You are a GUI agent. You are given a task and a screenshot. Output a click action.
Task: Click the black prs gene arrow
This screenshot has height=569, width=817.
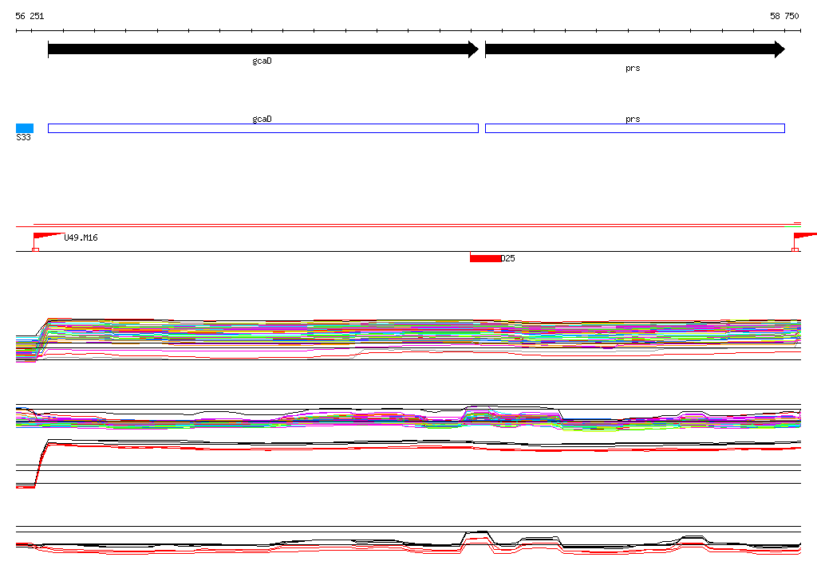tap(634, 49)
